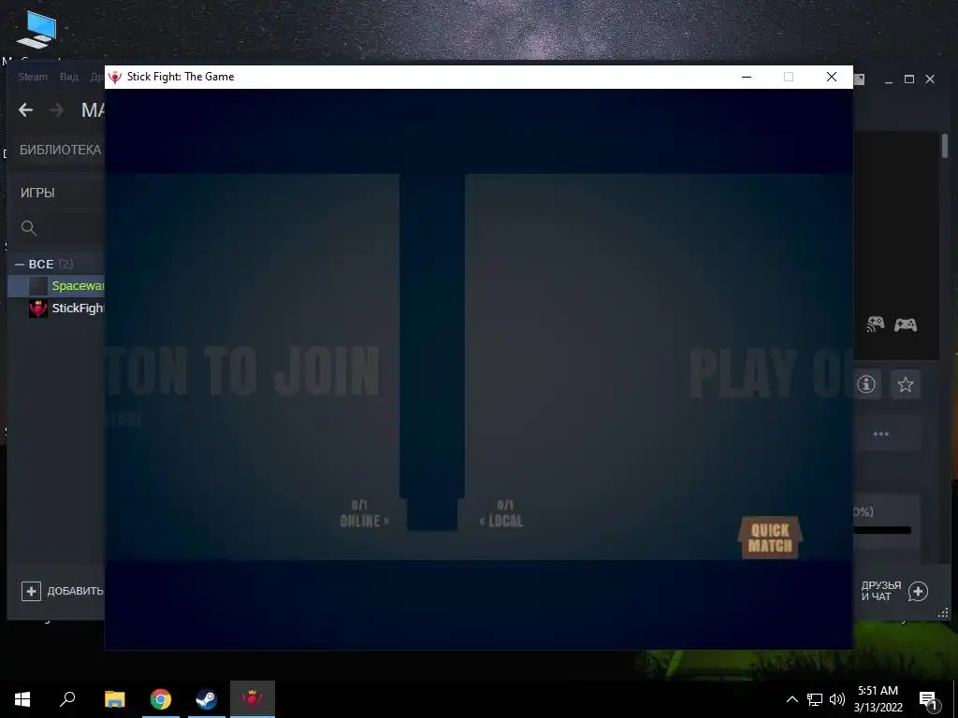Open the Steam menu in Steam window

(x=33, y=77)
